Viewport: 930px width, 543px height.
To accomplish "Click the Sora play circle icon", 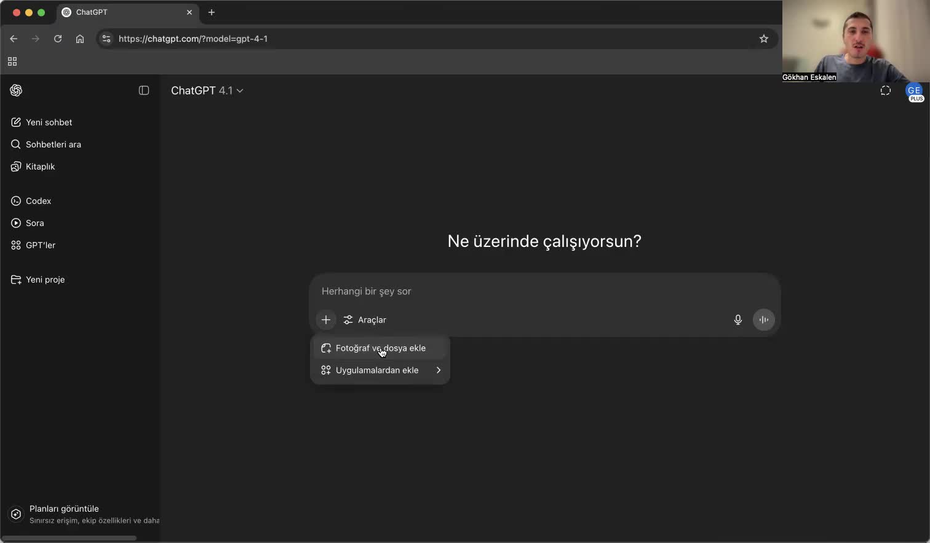I will pos(16,223).
